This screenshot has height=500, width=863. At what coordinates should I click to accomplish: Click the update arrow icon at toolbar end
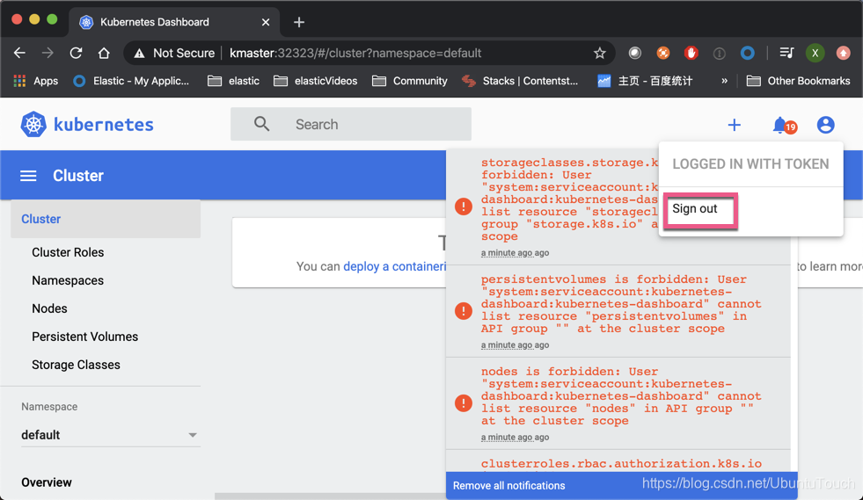click(x=843, y=53)
